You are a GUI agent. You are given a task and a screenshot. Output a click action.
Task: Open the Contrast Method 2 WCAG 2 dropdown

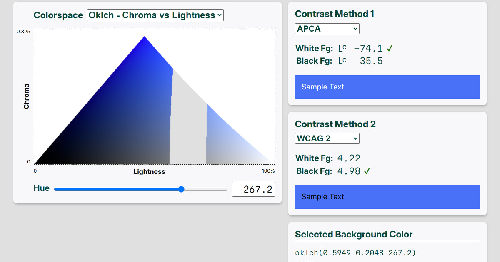point(327,138)
